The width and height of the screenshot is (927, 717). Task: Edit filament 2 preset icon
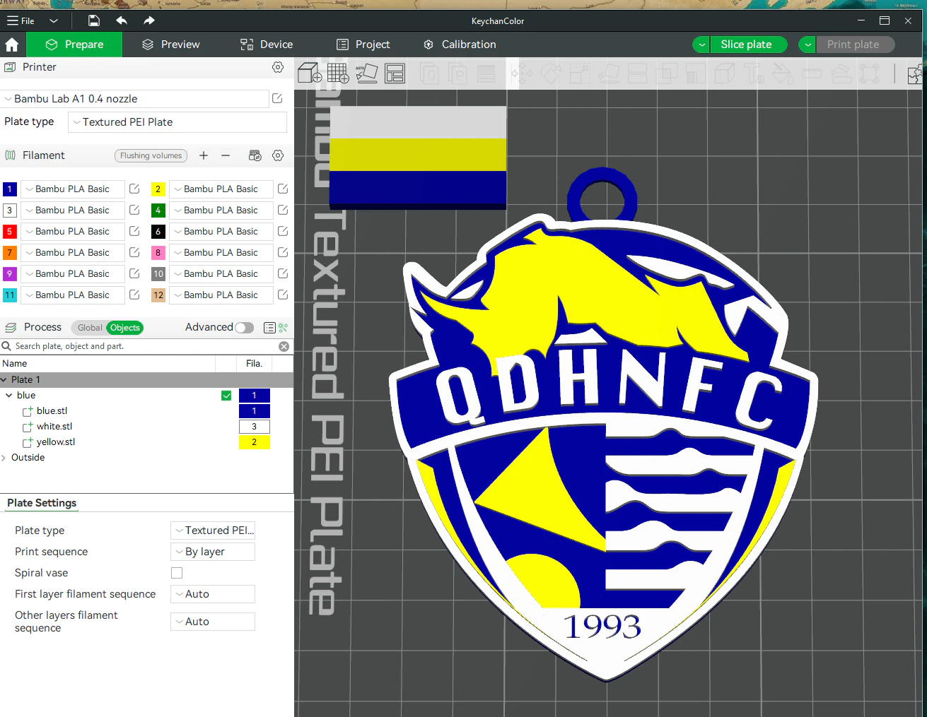point(283,189)
